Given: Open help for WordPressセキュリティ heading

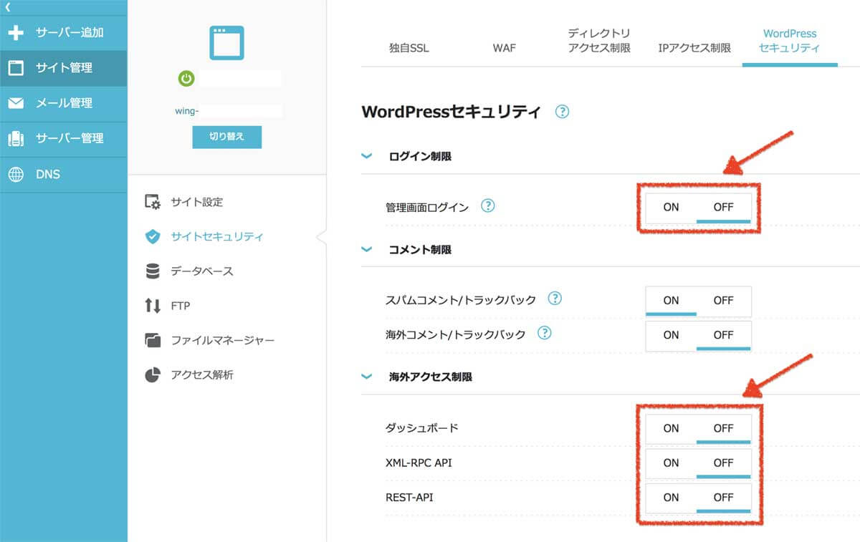Looking at the screenshot, I should click(563, 112).
